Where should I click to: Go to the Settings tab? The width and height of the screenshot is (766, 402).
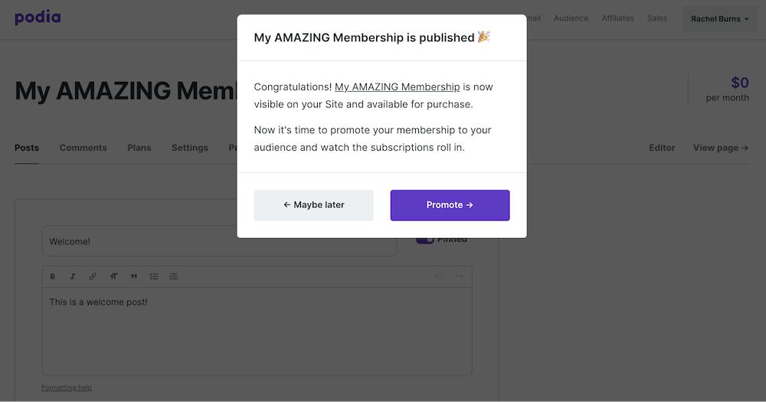[x=189, y=148]
